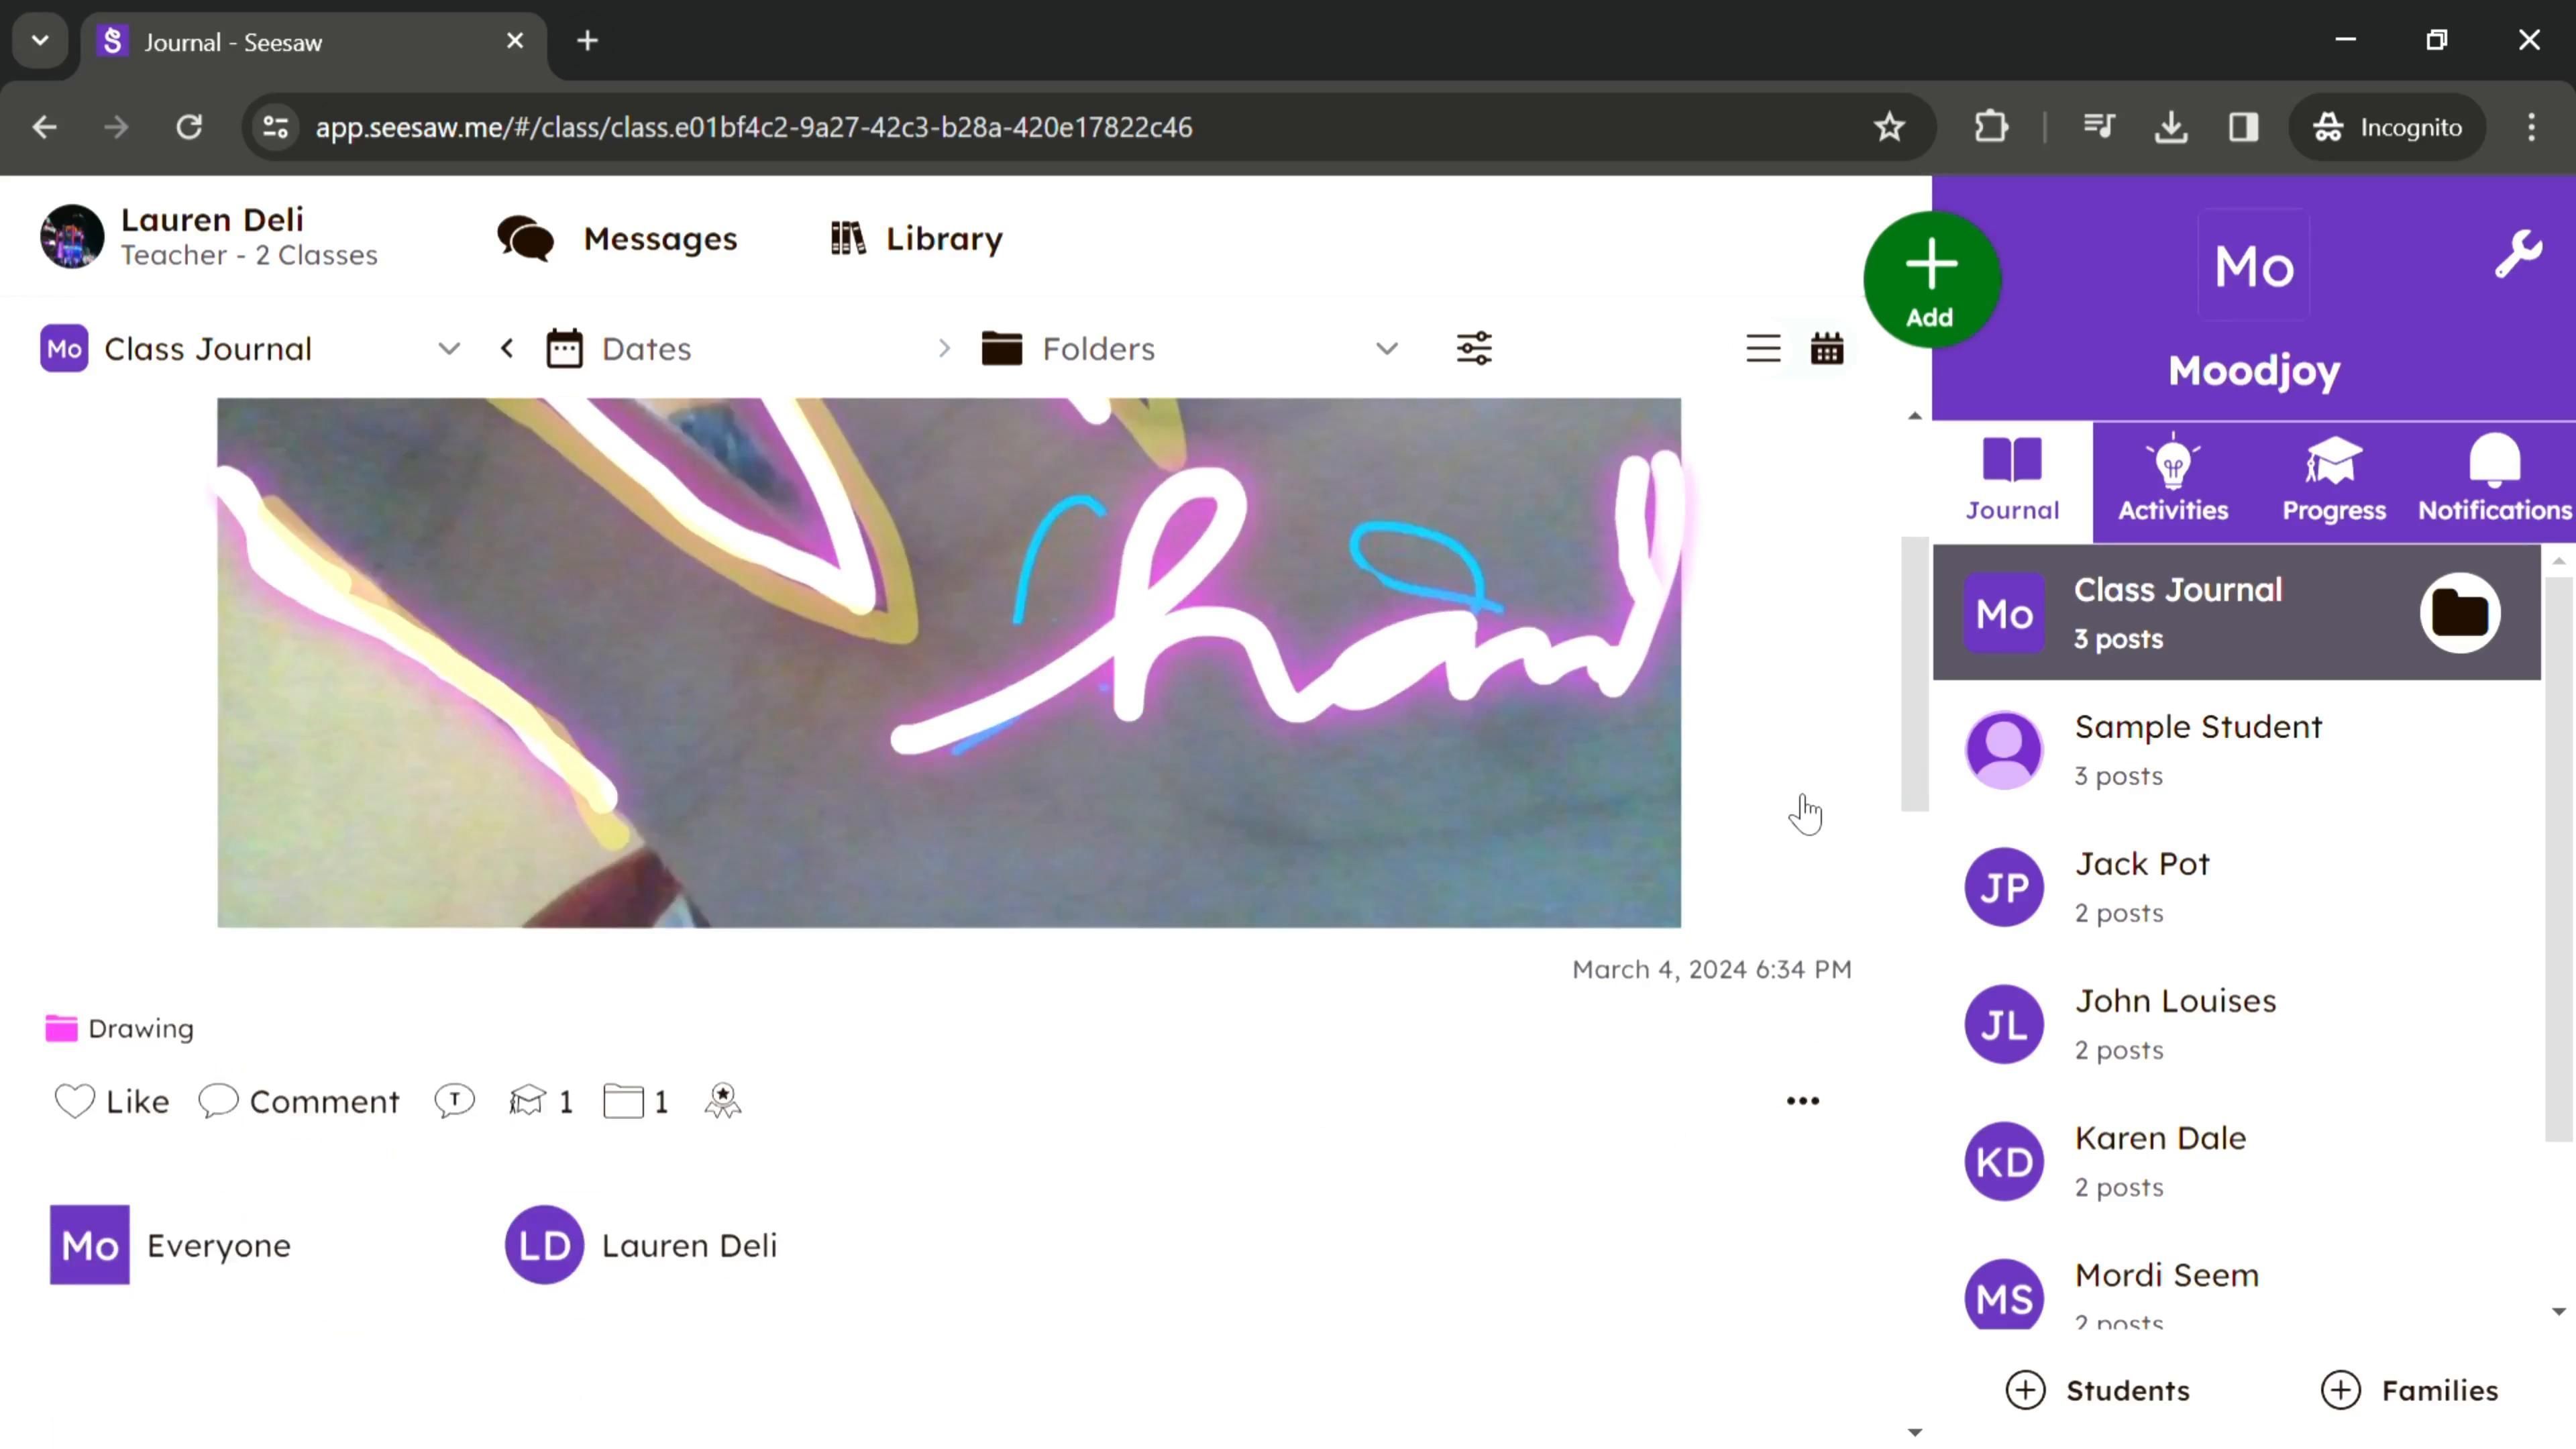Click the folder icon in Class Journal row
2576x1449 pixels.
coord(2459,613)
